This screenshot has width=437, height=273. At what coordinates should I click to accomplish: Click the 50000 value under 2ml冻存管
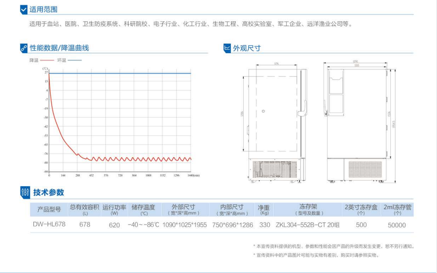click(x=397, y=225)
